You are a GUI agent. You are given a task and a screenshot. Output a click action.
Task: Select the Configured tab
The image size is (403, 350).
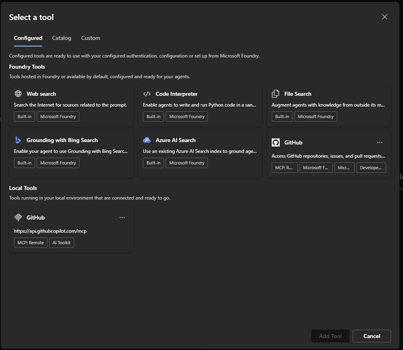click(28, 38)
